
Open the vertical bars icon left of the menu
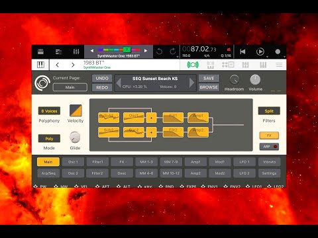[263, 65]
